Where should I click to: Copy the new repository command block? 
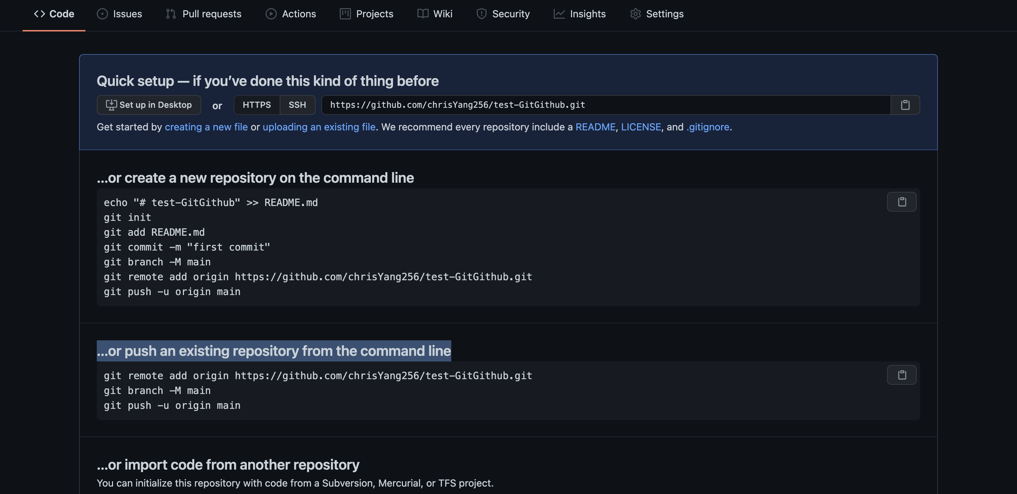tap(901, 202)
